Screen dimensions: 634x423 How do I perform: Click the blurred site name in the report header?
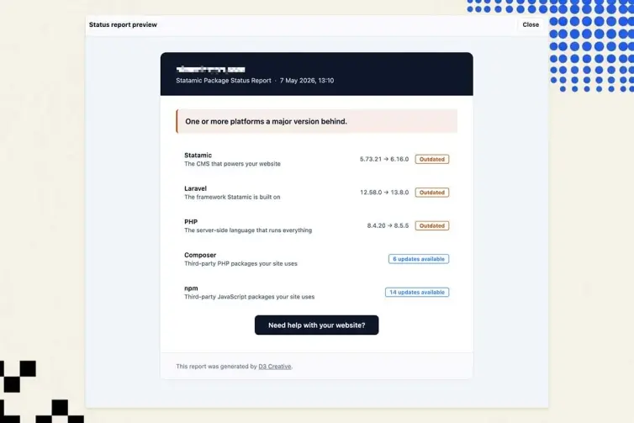click(211, 70)
